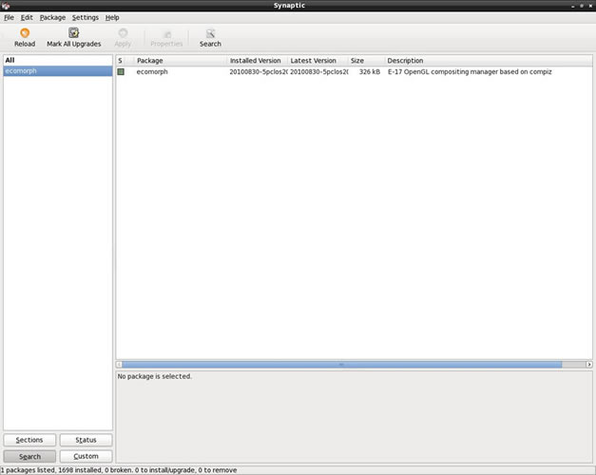Open the Settings menu
This screenshot has width=596, height=475.
tap(85, 17)
